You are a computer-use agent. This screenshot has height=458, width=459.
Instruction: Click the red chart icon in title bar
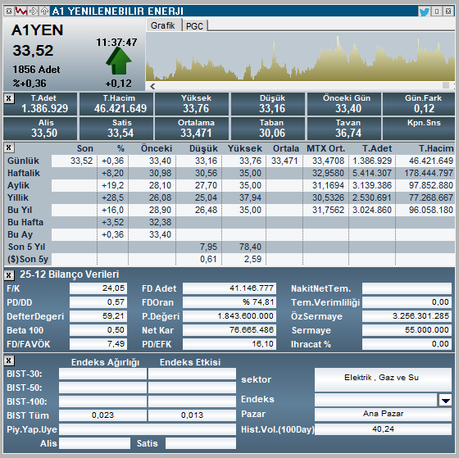click(x=21, y=11)
